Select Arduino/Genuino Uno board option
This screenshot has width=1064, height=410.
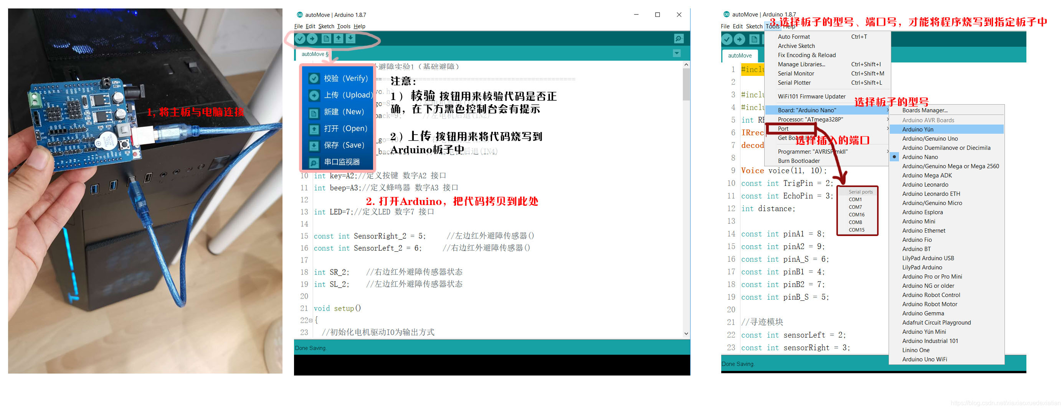pos(946,139)
